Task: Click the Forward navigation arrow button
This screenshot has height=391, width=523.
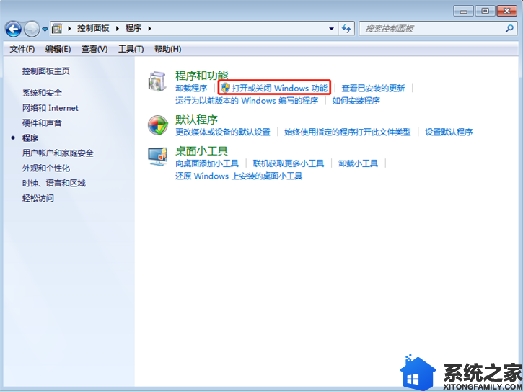Action: 32,29
